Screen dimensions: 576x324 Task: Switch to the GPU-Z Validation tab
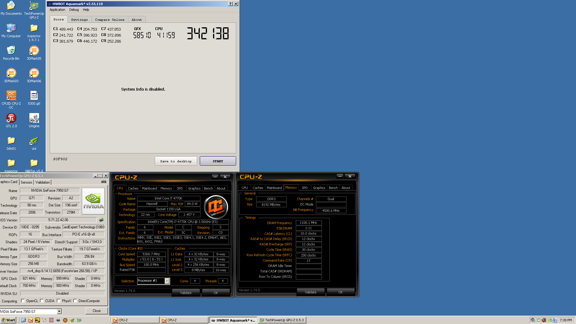coord(43,182)
